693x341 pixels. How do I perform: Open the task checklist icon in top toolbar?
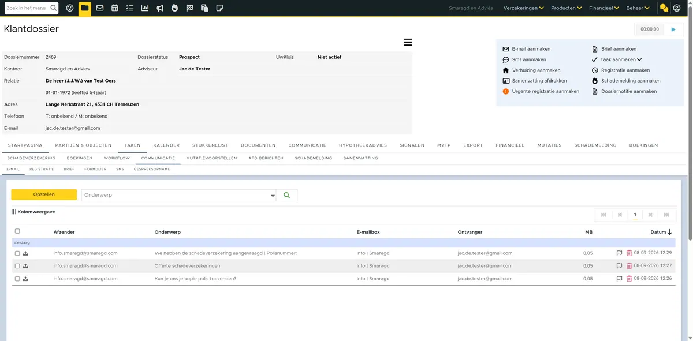[130, 8]
